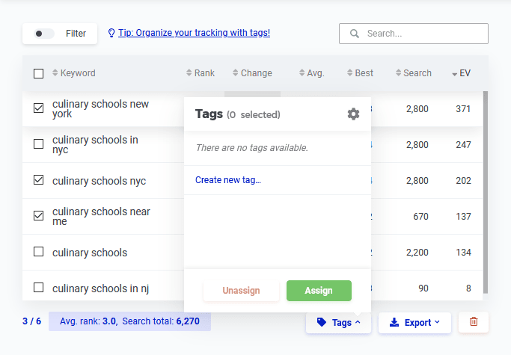Select Create new tag option
Viewport: 511px width, 355px height.
(228, 180)
